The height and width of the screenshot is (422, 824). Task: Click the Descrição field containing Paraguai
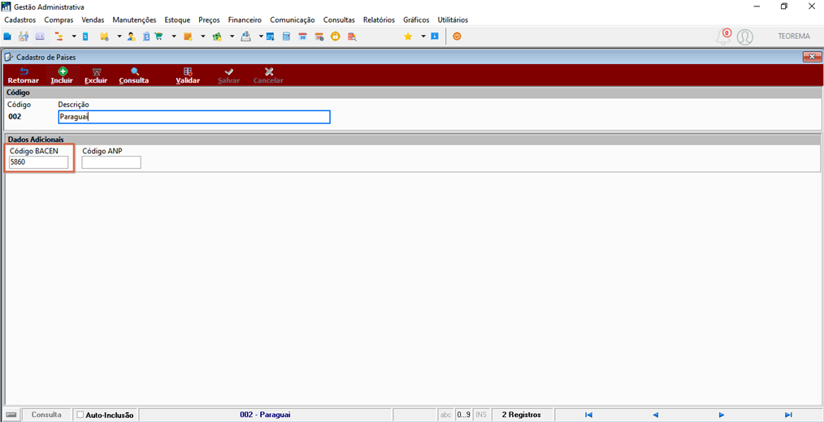click(194, 117)
